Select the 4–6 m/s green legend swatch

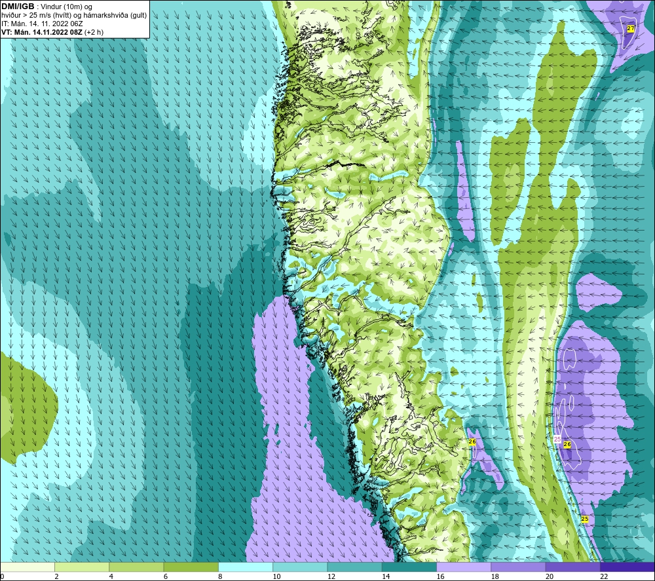pyautogui.click(x=137, y=567)
